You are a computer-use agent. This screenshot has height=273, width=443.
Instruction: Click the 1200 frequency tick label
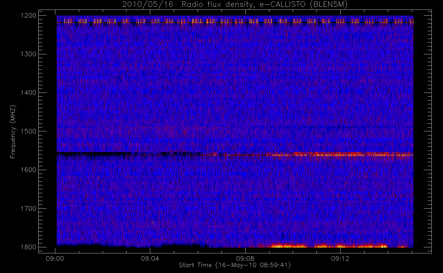pos(28,16)
